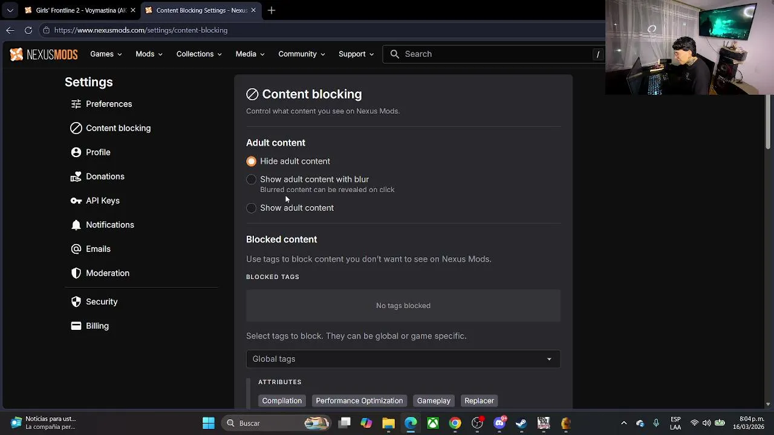
Task: Open the Community menu
Action: click(x=301, y=54)
